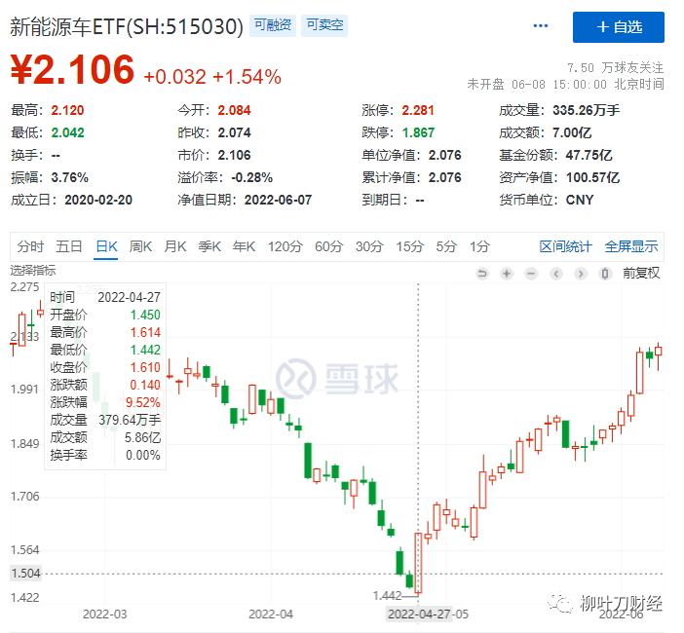Image resolution: width=684 pixels, height=633 pixels.
Task: Open 区间统计 range statistics
Action: tap(565, 246)
